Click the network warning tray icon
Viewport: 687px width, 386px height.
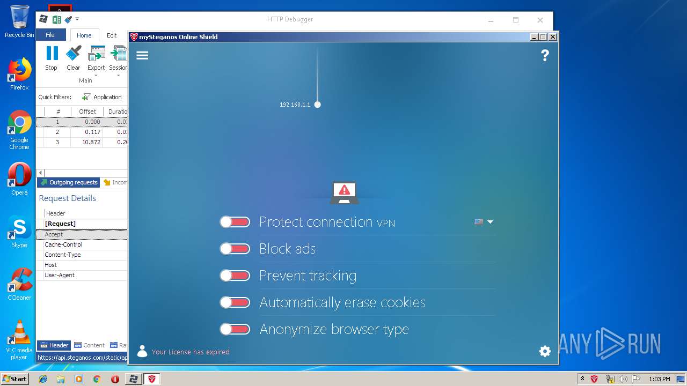point(610,379)
